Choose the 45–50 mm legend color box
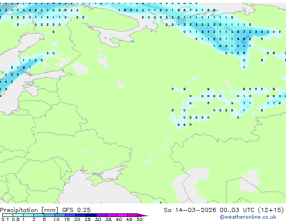The width and height of the screenshot is (286, 221). [x=133, y=215]
